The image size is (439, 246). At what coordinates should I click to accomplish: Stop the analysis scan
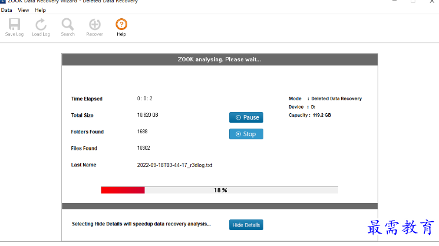pos(246,134)
